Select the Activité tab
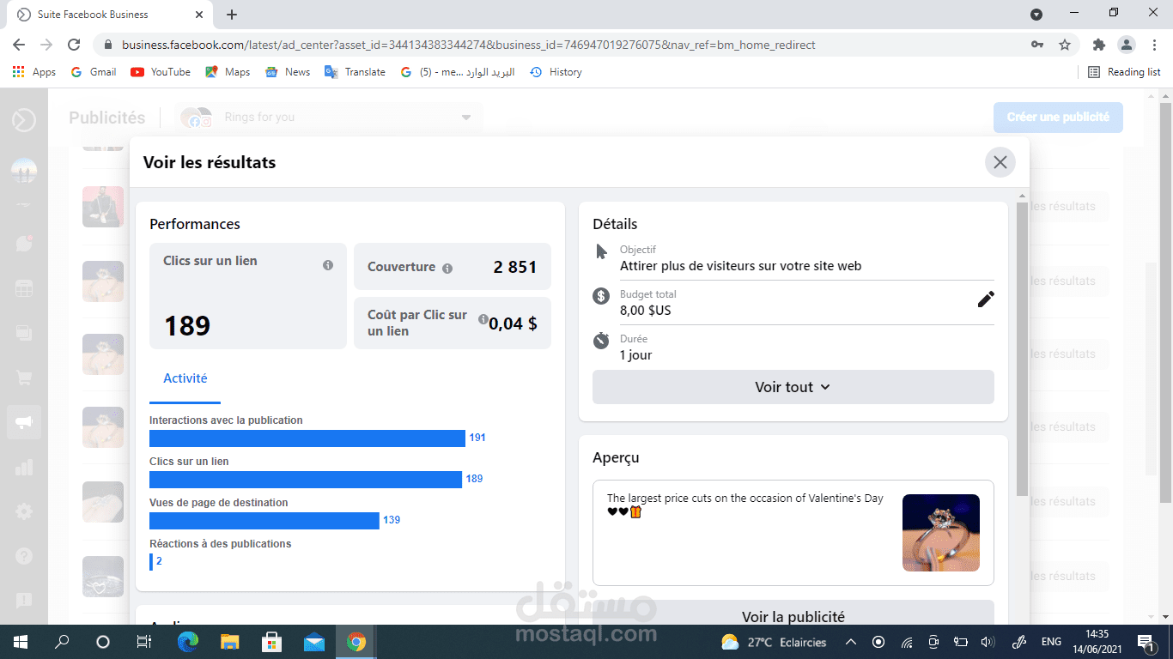 185,378
